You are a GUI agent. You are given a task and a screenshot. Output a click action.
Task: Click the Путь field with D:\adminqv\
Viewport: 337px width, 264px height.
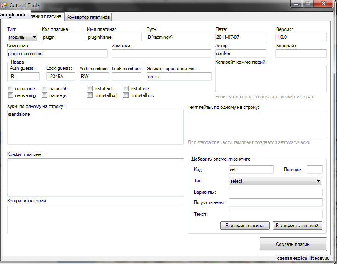click(179, 37)
